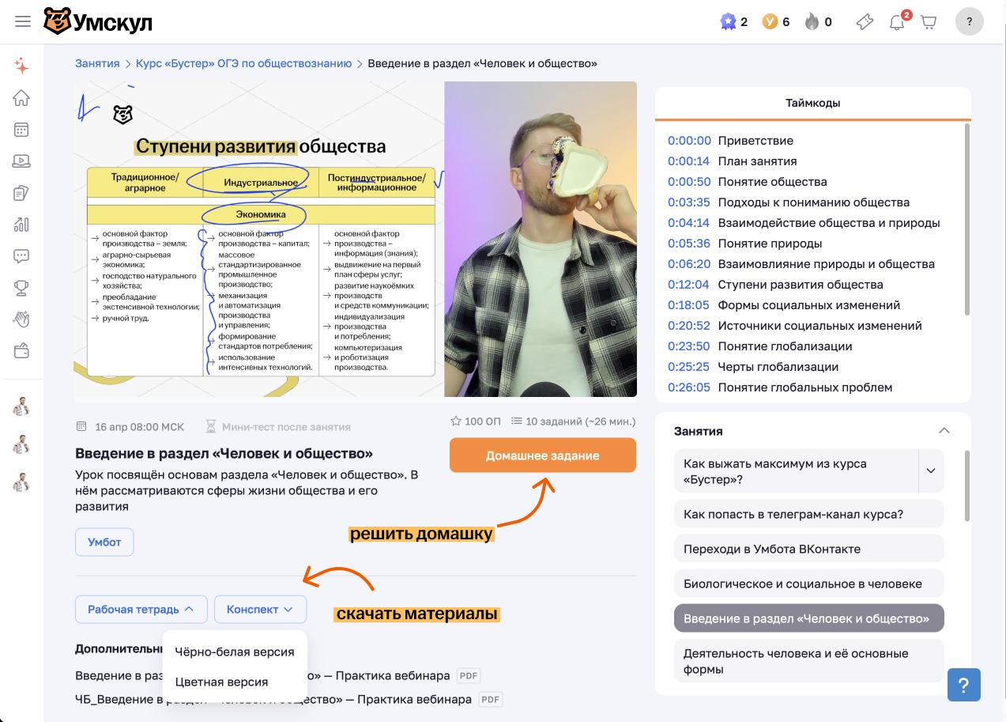Collapse the Рабочая тетрадь dropdown
This screenshot has width=1006, height=722.
(x=141, y=610)
